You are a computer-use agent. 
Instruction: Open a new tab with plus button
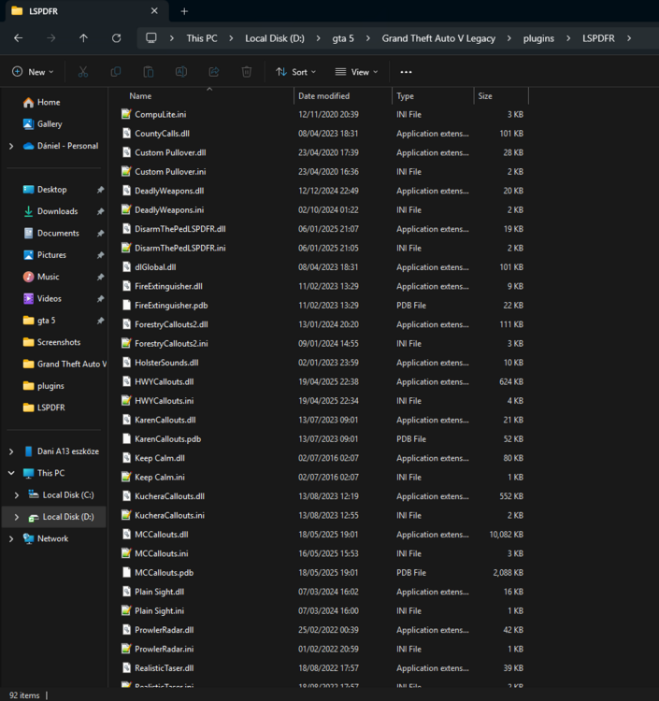pyautogui.click(x=184, y=11)
